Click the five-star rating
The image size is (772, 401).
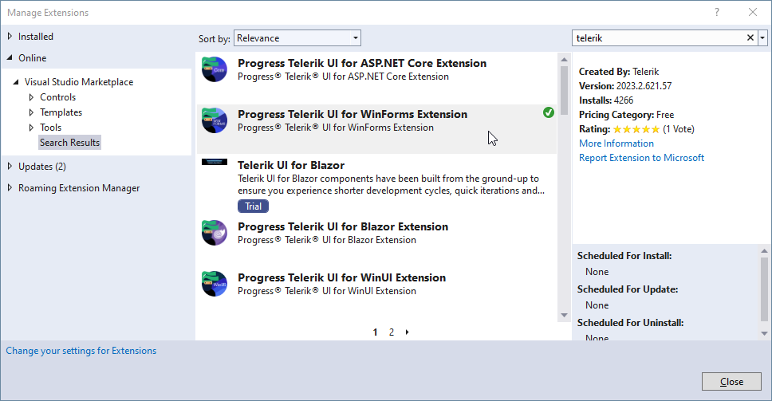click(x=636, y=129)
